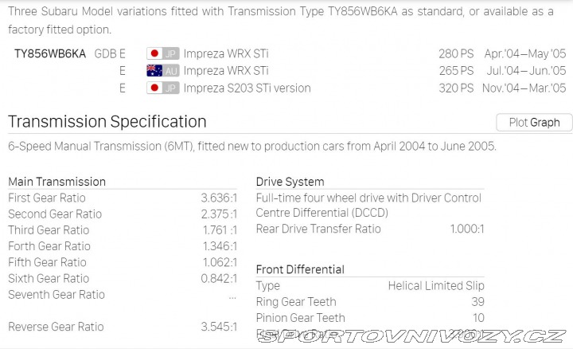This screenshot has height=349, width=573.
Task: Select the TY856WB6KA transmission code
Action: (x=50, y=53)
